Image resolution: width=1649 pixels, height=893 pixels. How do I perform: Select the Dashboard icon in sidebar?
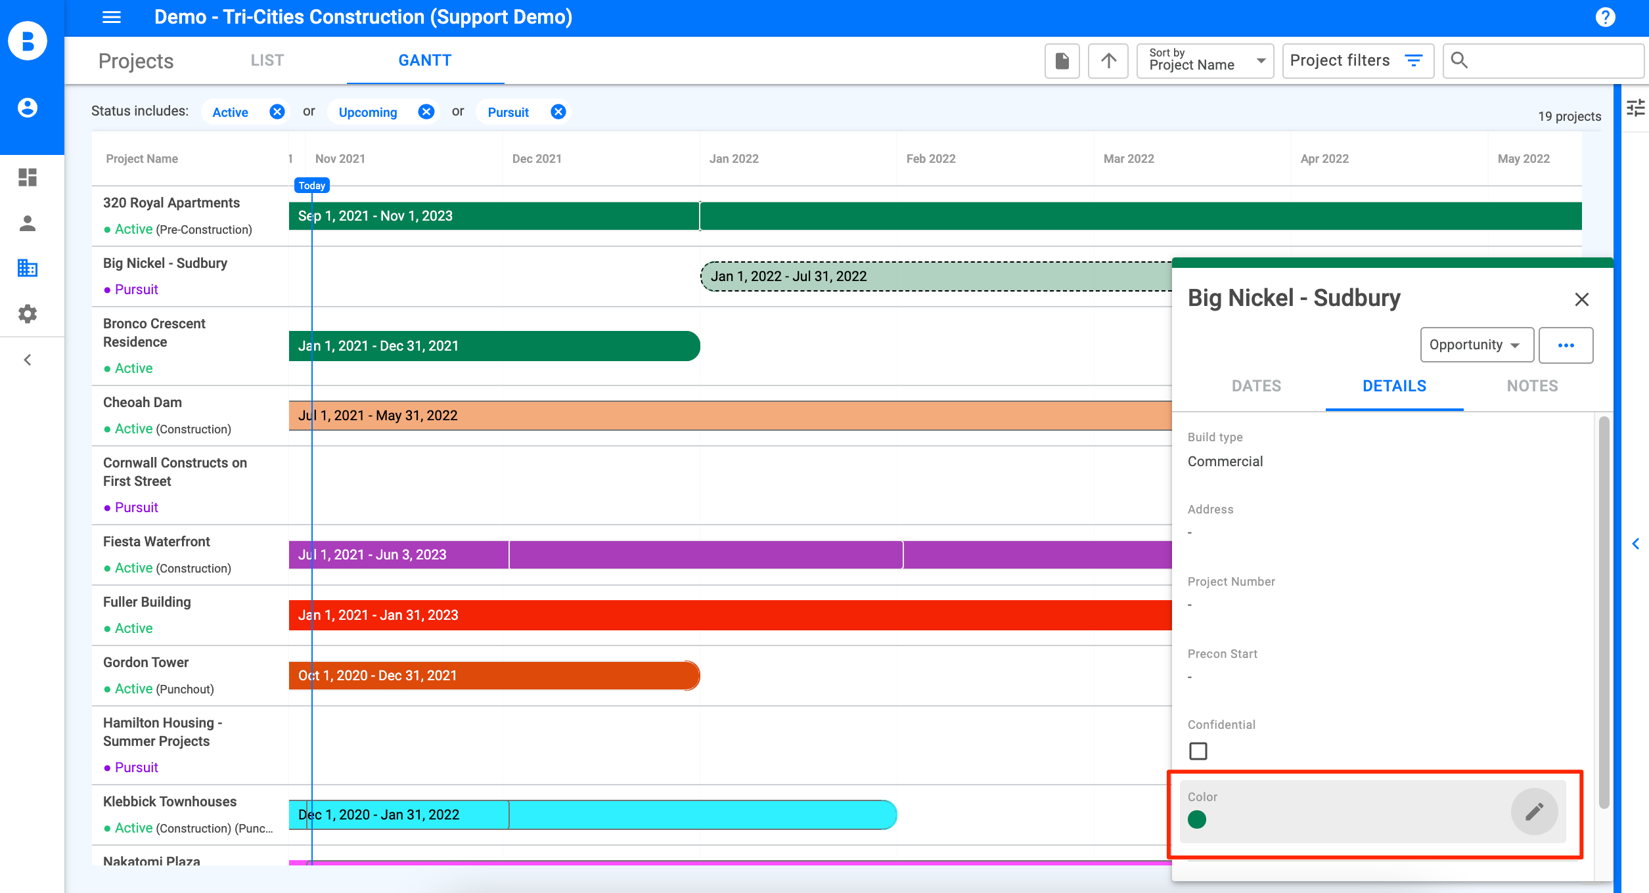click(x=28, y=177)
